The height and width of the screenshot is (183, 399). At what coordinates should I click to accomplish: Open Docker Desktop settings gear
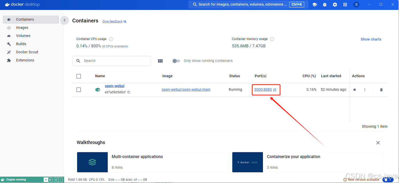(335, 5)
